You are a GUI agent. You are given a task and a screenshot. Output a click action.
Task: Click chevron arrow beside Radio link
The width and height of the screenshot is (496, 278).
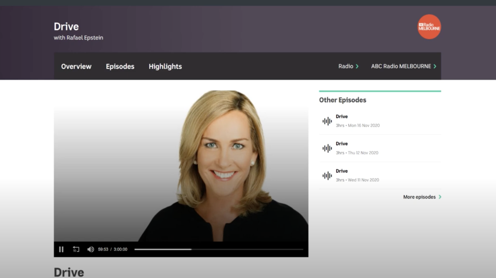[357, 67]
